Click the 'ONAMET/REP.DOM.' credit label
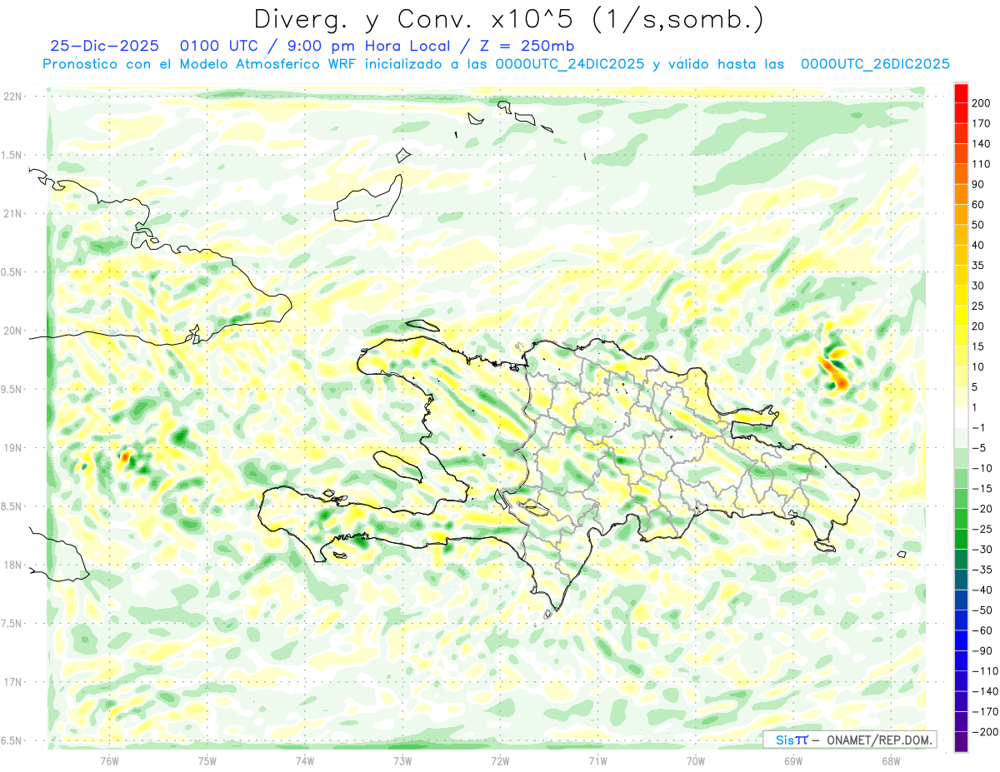This screenshot has width=1000, height=772. 880,740
